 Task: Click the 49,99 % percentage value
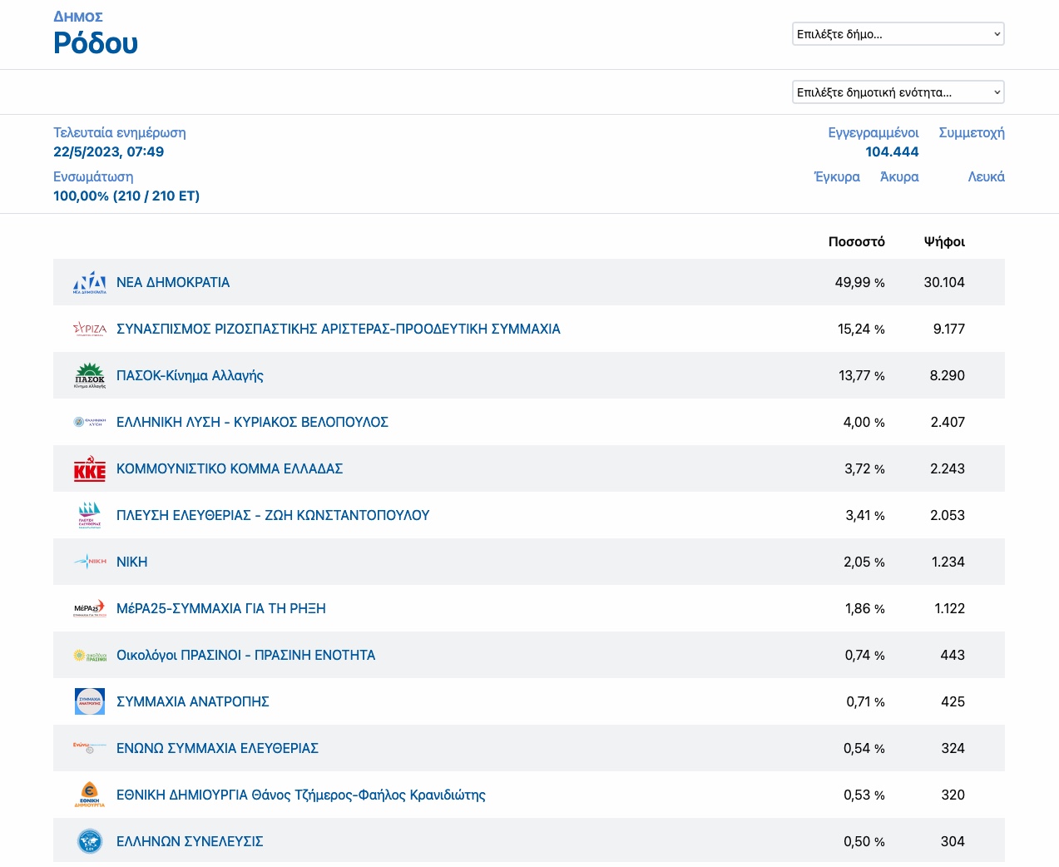point(860,282)
